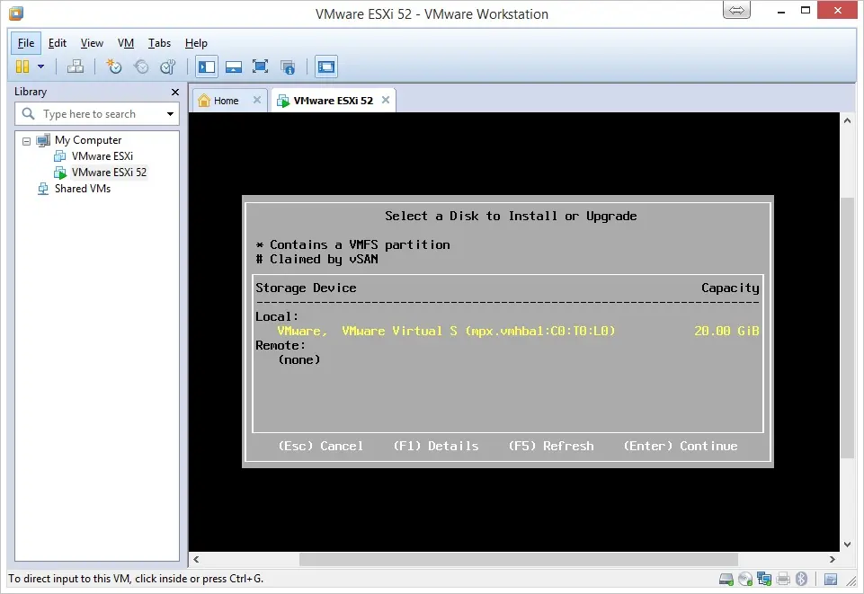
Task: Open the Edit menu
Action: [58, 43]
